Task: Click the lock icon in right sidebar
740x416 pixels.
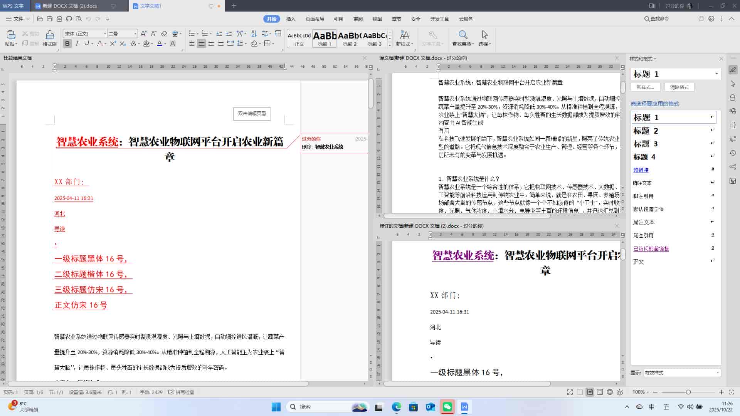Action: click(733, 97)
